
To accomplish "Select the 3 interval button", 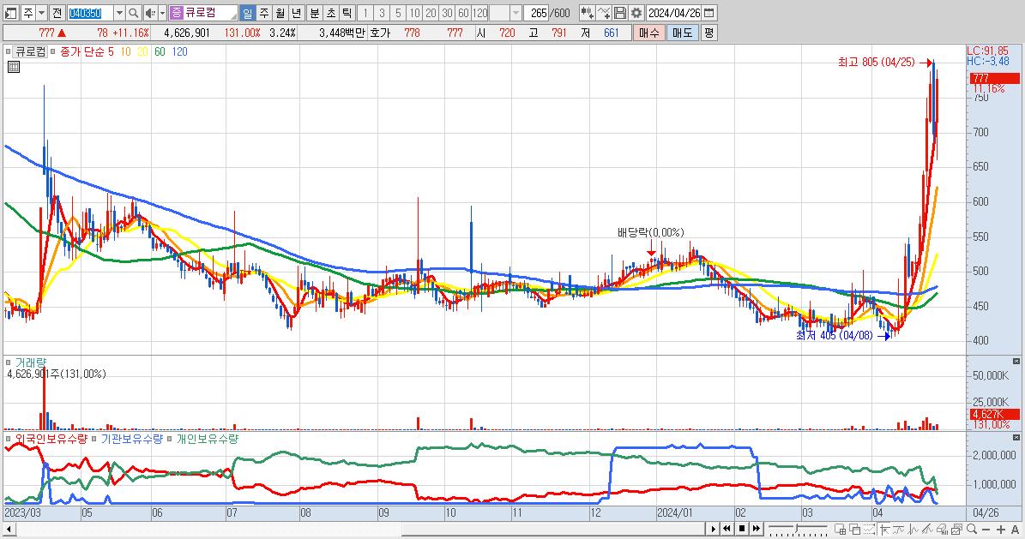I will [x=382, y=13].
